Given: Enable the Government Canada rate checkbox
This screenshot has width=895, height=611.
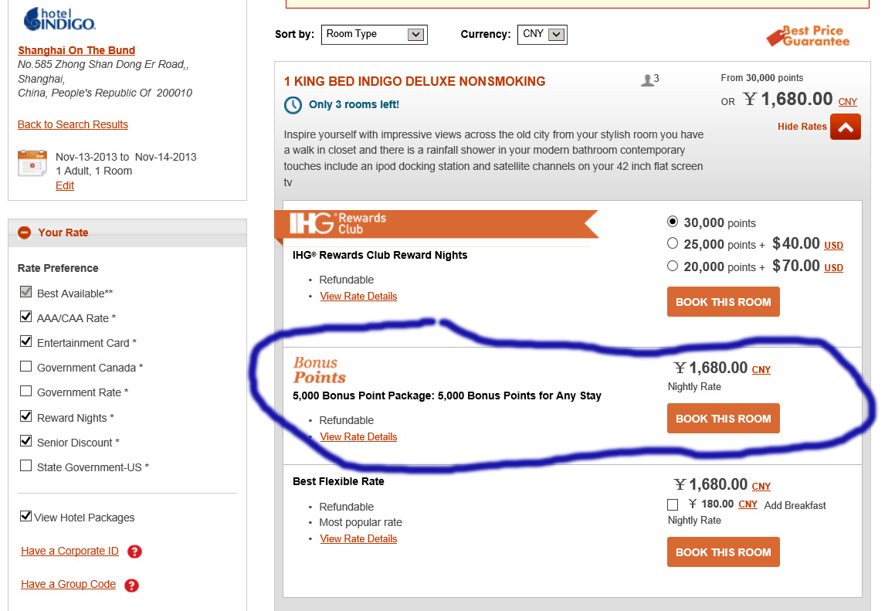Looking at the screenshot, I should point(26,367).
